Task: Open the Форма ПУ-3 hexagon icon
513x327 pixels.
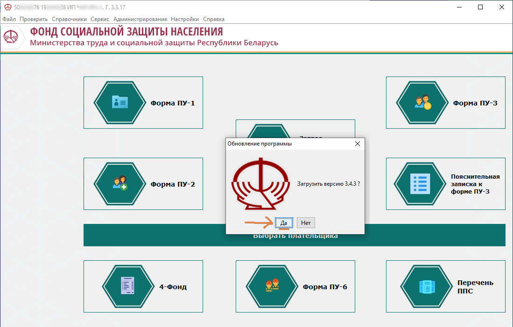Action: (422, 103)
